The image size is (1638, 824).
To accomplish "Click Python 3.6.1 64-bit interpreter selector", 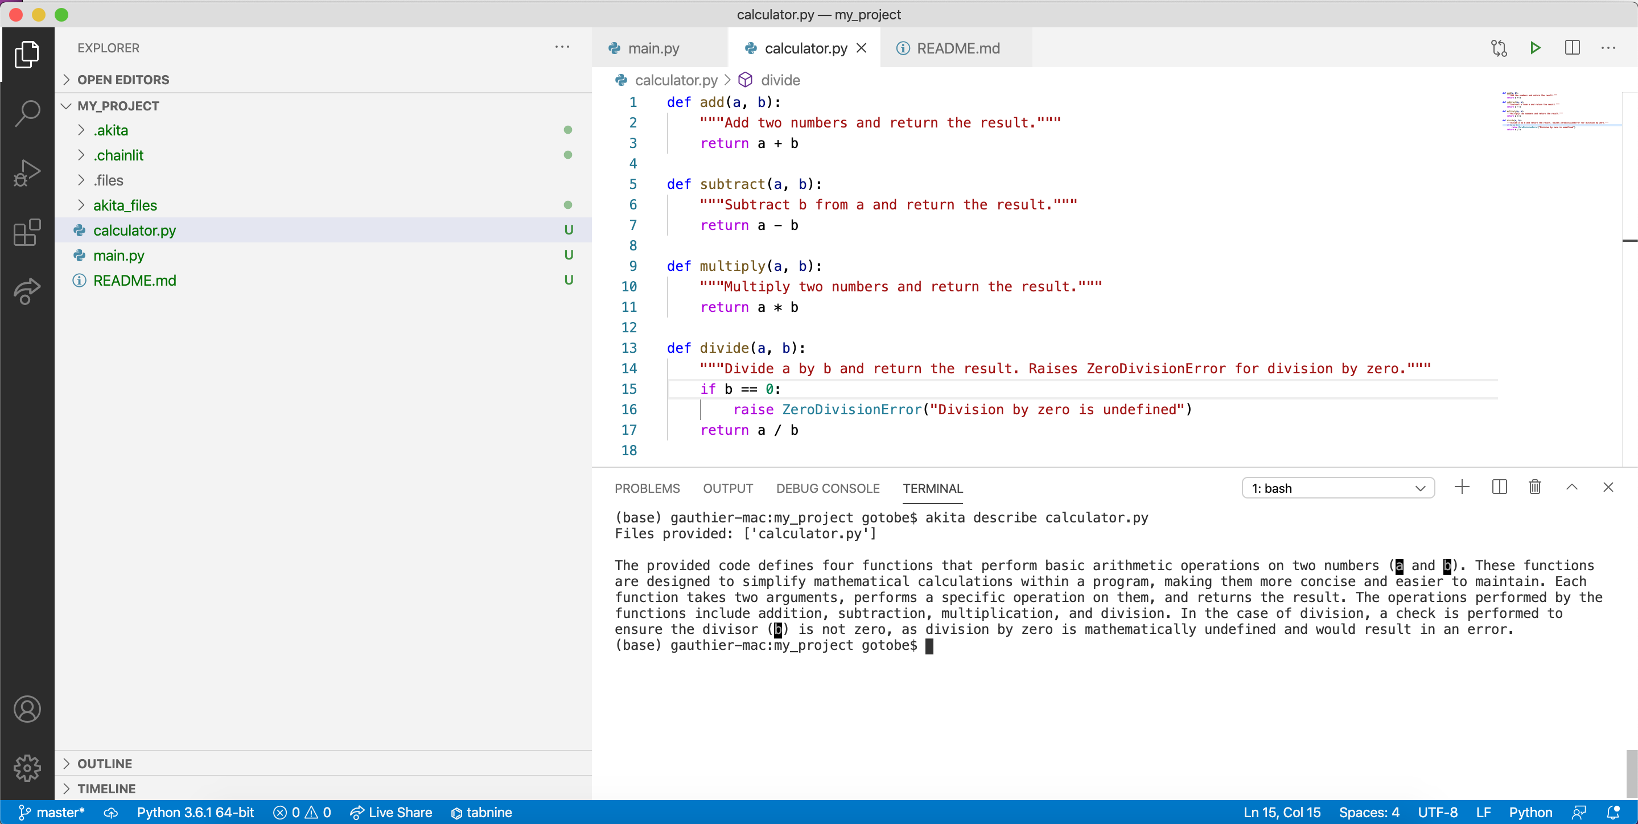I will pyautogui.click(x=195, y=812).
